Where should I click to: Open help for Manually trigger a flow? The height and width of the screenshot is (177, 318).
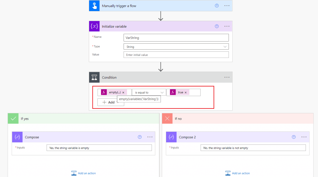click(x=217, y=6)
